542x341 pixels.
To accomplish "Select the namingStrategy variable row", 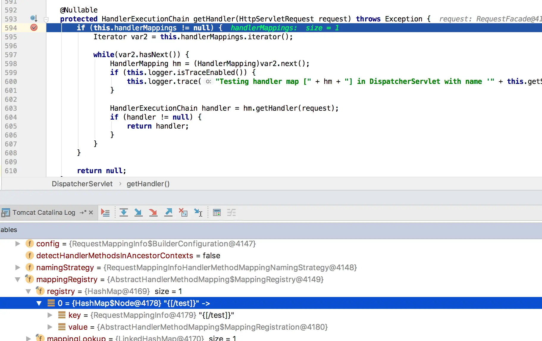I will tap(271, 268).
